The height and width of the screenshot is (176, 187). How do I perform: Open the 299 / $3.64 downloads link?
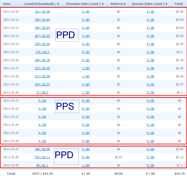click(x=42, y=28)
